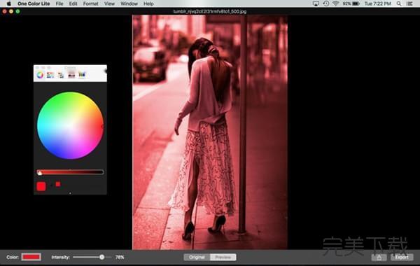This screenshot has height=266, width=420.
Task: Select the image palettes picker tab
Action: point(71,73)
